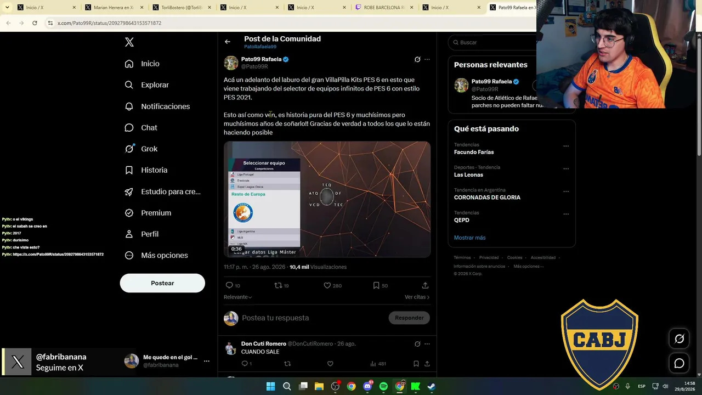
Task: Expand Más opciones in the left sidebar
Action: point(156,256)
